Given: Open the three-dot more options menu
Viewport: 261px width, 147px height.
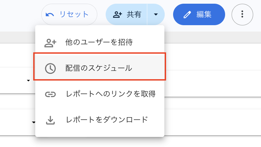Looking at the screenshot, I should tap(242, 14).
